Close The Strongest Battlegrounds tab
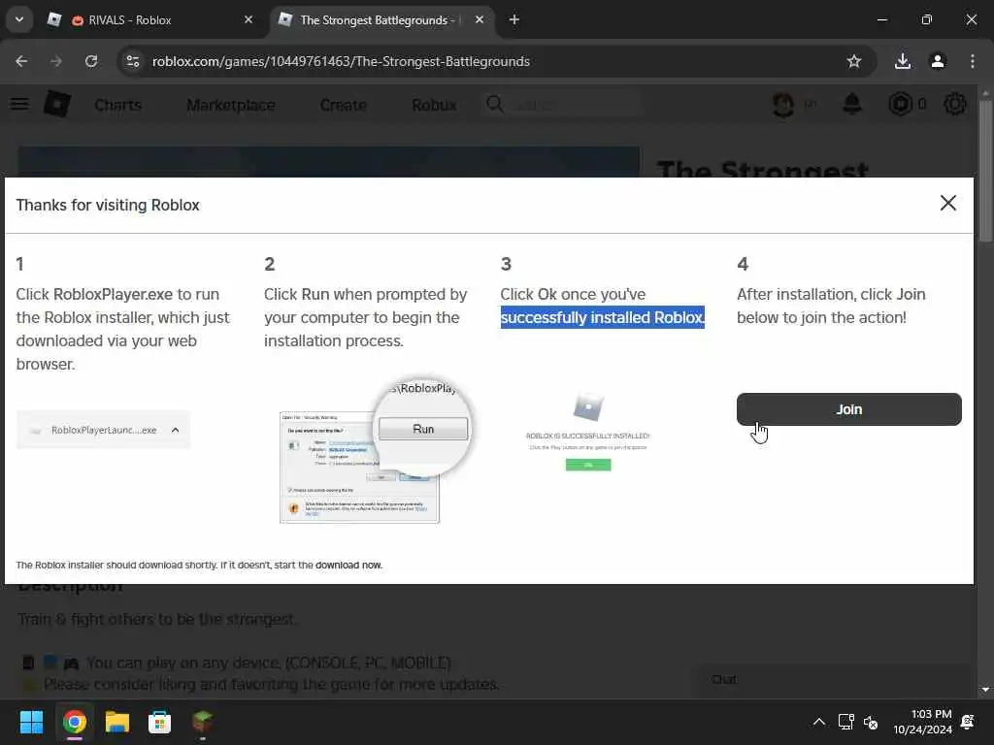The height and width of the screenshot is (745, 994). pyautogui.click(x=480, y=20)
